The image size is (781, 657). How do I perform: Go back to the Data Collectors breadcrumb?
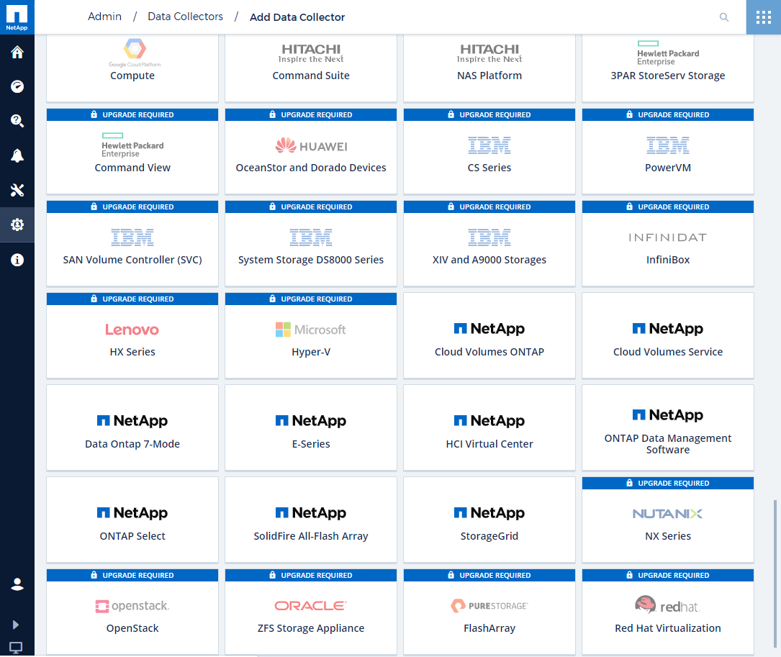(x=185, y=17)
